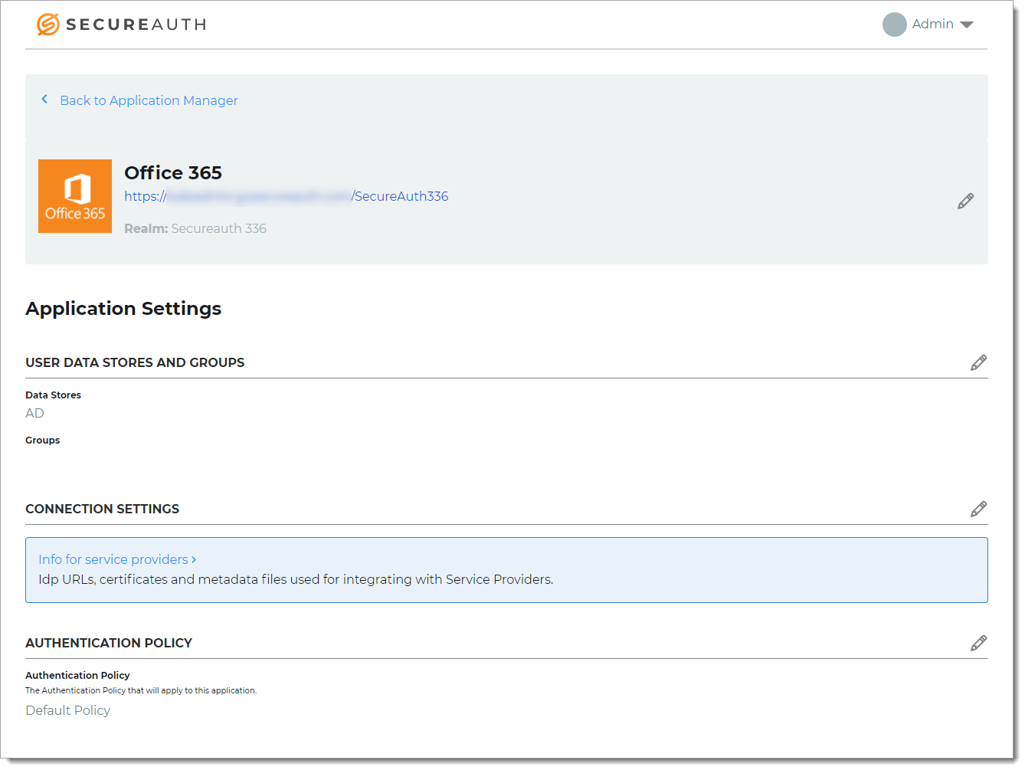This screenshot has height=770, width=1025.
Task: Edit the Authentication Policy section
Action: point(978,643)
